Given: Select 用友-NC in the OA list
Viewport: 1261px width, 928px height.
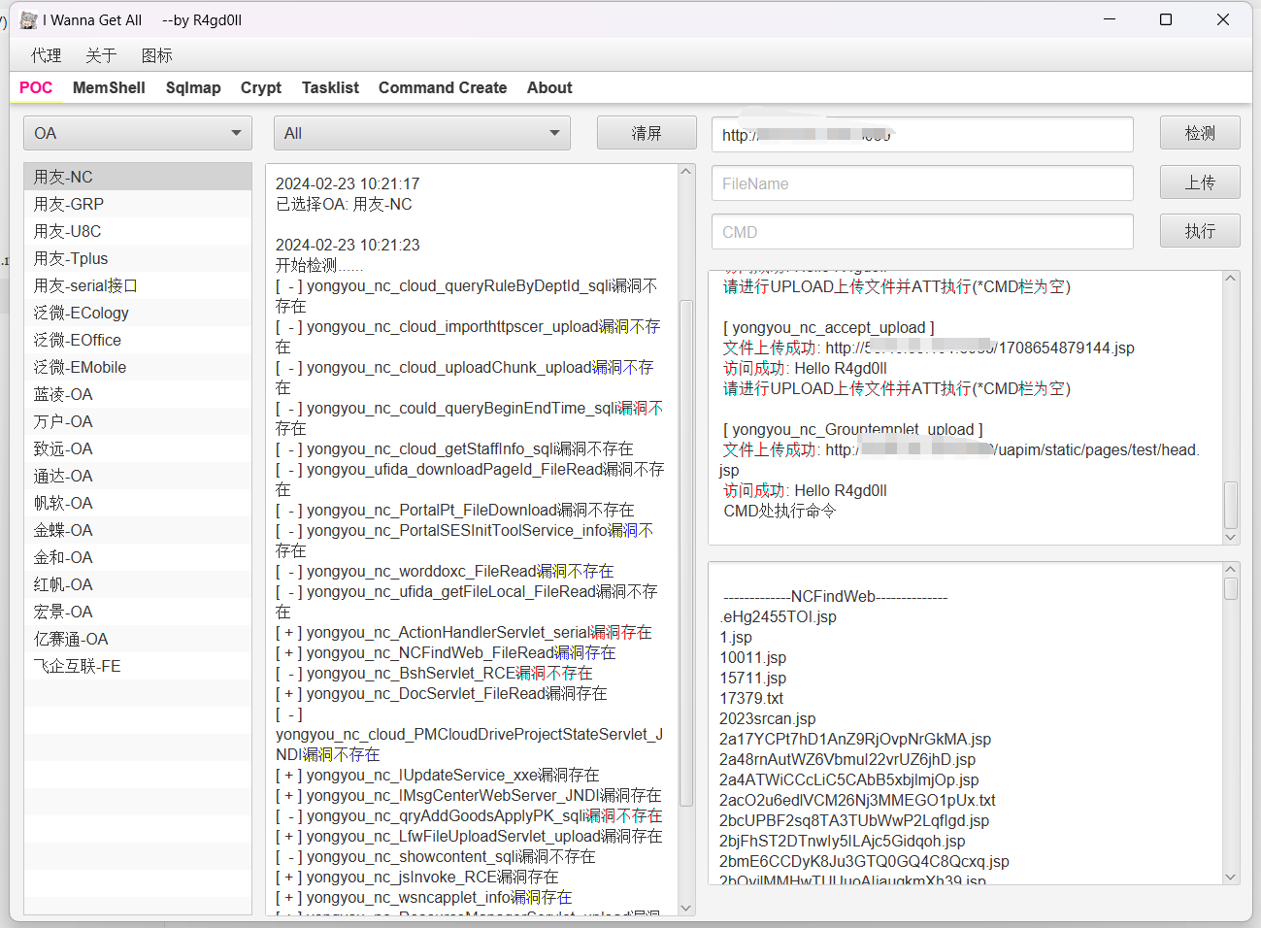Looking at the screenshot, I should tap(137, 177).
